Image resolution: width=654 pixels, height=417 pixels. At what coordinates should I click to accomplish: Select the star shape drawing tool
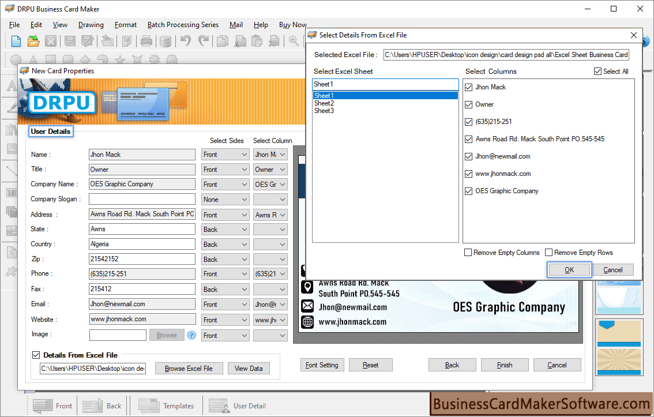(x=120, y=60)
